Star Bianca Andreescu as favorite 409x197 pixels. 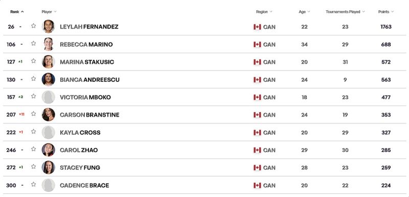(33, 78)
